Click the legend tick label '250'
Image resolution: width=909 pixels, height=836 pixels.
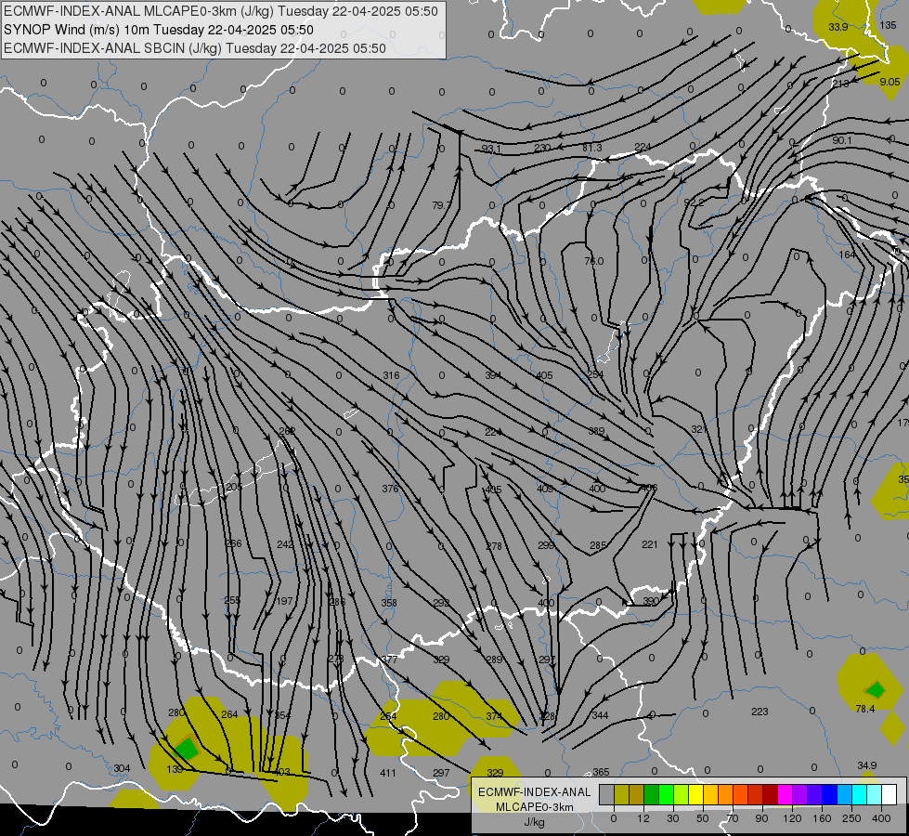(x=851, y=818)
